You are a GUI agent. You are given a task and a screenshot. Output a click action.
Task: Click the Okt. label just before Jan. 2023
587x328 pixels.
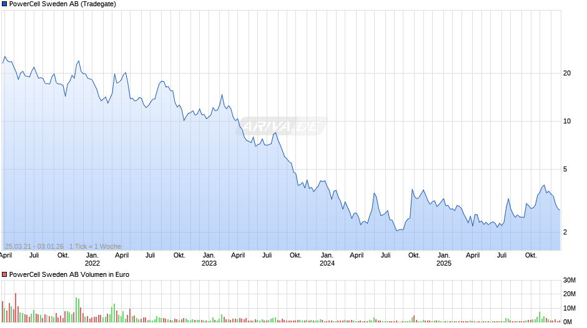point(179,256)
